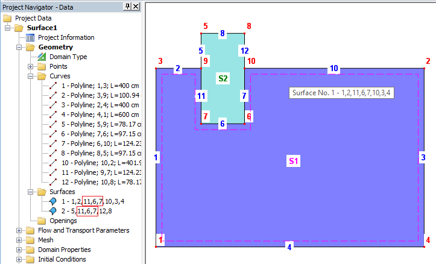Click the Mesh folder icon
The height and width of the screenshot is (264, 436).
[x=30, y=240]
